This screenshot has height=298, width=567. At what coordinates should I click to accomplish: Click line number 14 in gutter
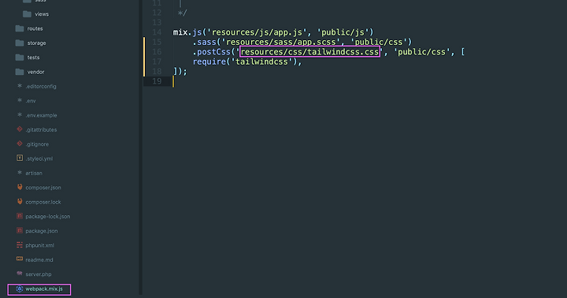[157, 32]
